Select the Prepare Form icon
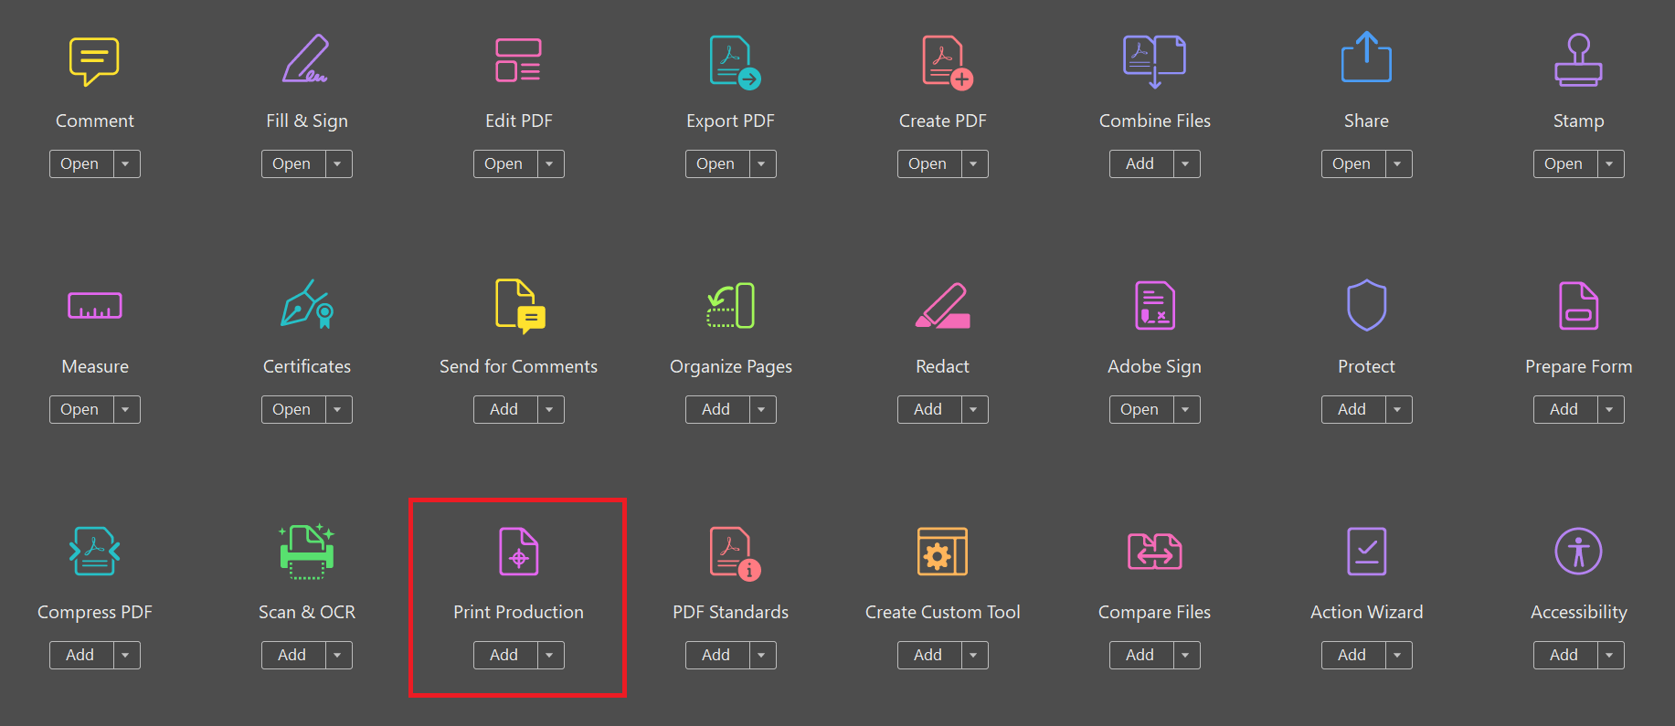 tap(1578, 305)
